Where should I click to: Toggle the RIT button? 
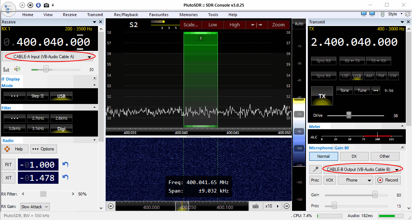point(8,165)
